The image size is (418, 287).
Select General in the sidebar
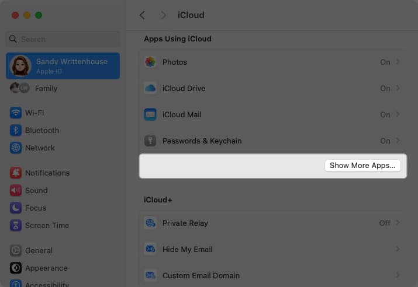click(39, 250)
